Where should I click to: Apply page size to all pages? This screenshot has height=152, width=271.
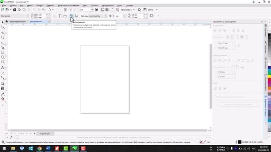[72, 16]
